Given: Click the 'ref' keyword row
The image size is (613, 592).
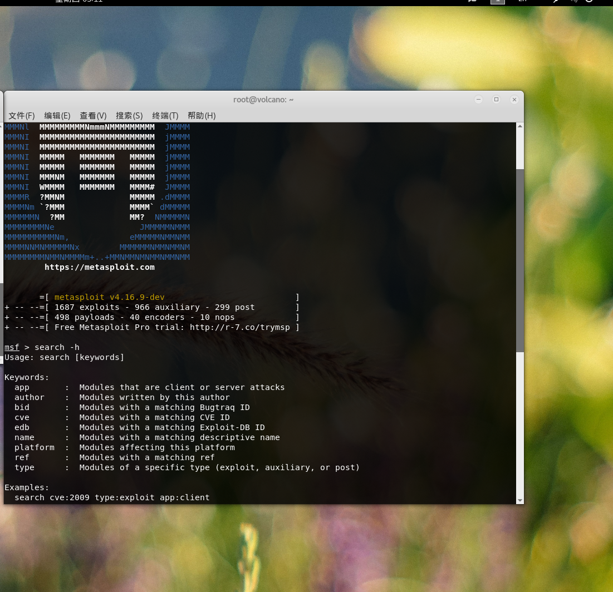Looking at the screenshot, I should coord(115,457).
